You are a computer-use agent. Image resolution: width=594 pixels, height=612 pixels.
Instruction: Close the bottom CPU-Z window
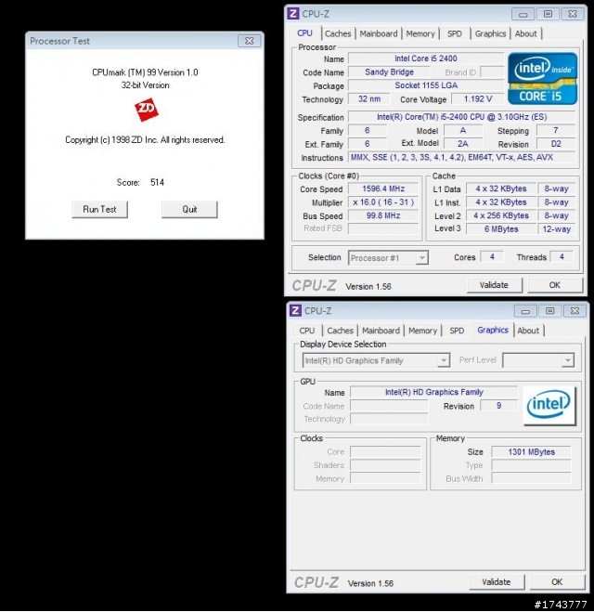pos(575,311)
